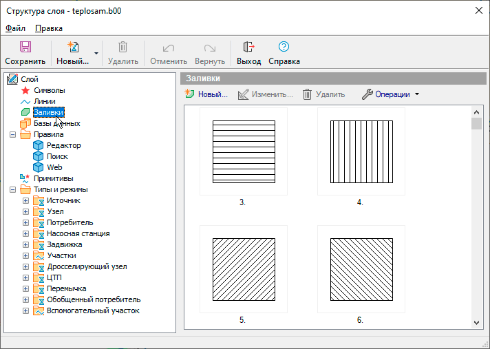Select the Символы star icon in tree

(26, 90)
